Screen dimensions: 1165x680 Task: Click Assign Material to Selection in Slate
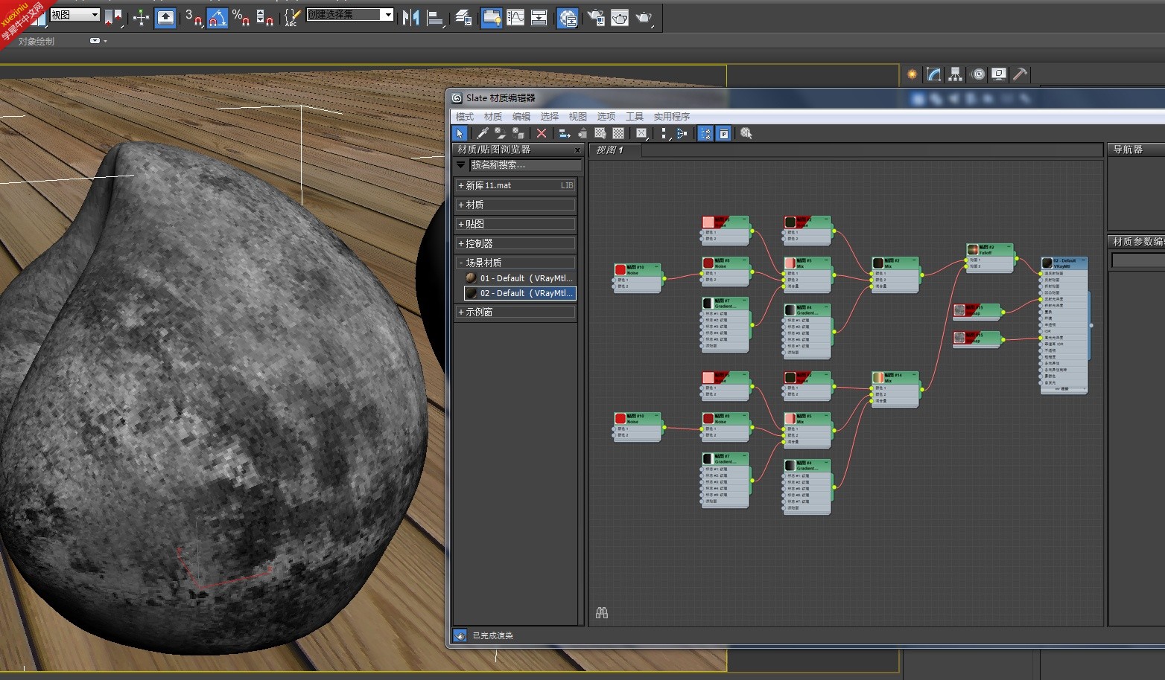coord(518,133)
